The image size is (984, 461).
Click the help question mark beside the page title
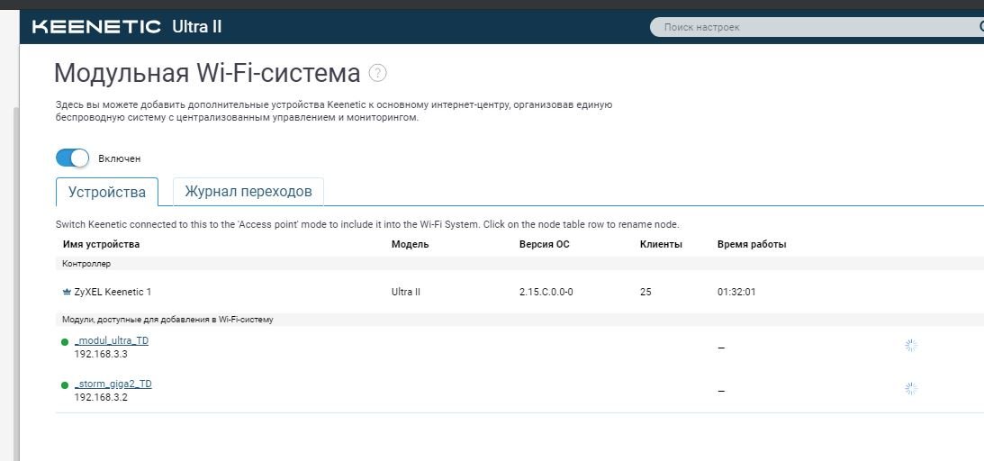[377, 74]
